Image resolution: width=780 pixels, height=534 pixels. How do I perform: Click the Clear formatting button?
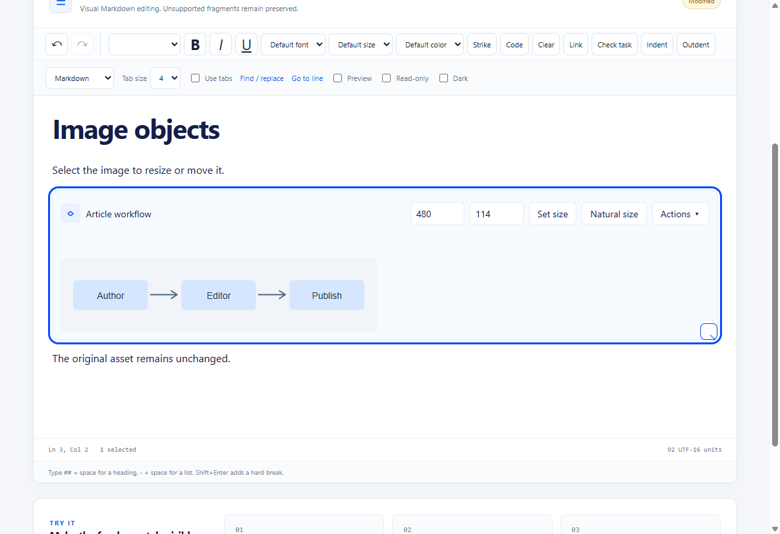point(546,44)
